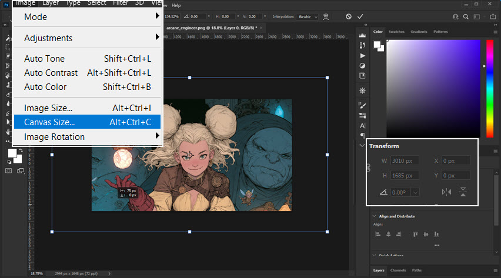Click the Transform Y position field
The width and height of the screenshot is (501, 278).
pos(456,175)
